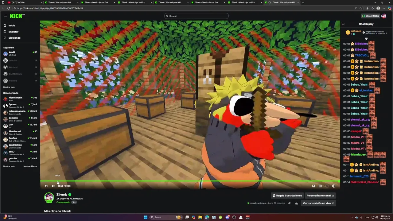This screenshot has width=393, height=221.
Task: Click Personaliza tu canal button
Action: point(320,196)
